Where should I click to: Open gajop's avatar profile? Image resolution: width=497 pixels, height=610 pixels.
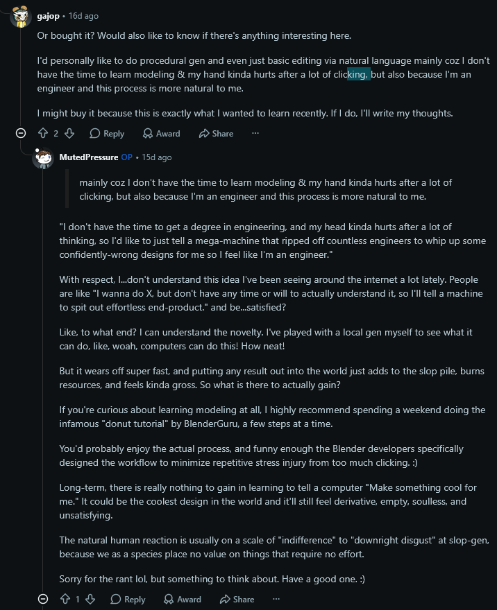[x=20, y=17]
